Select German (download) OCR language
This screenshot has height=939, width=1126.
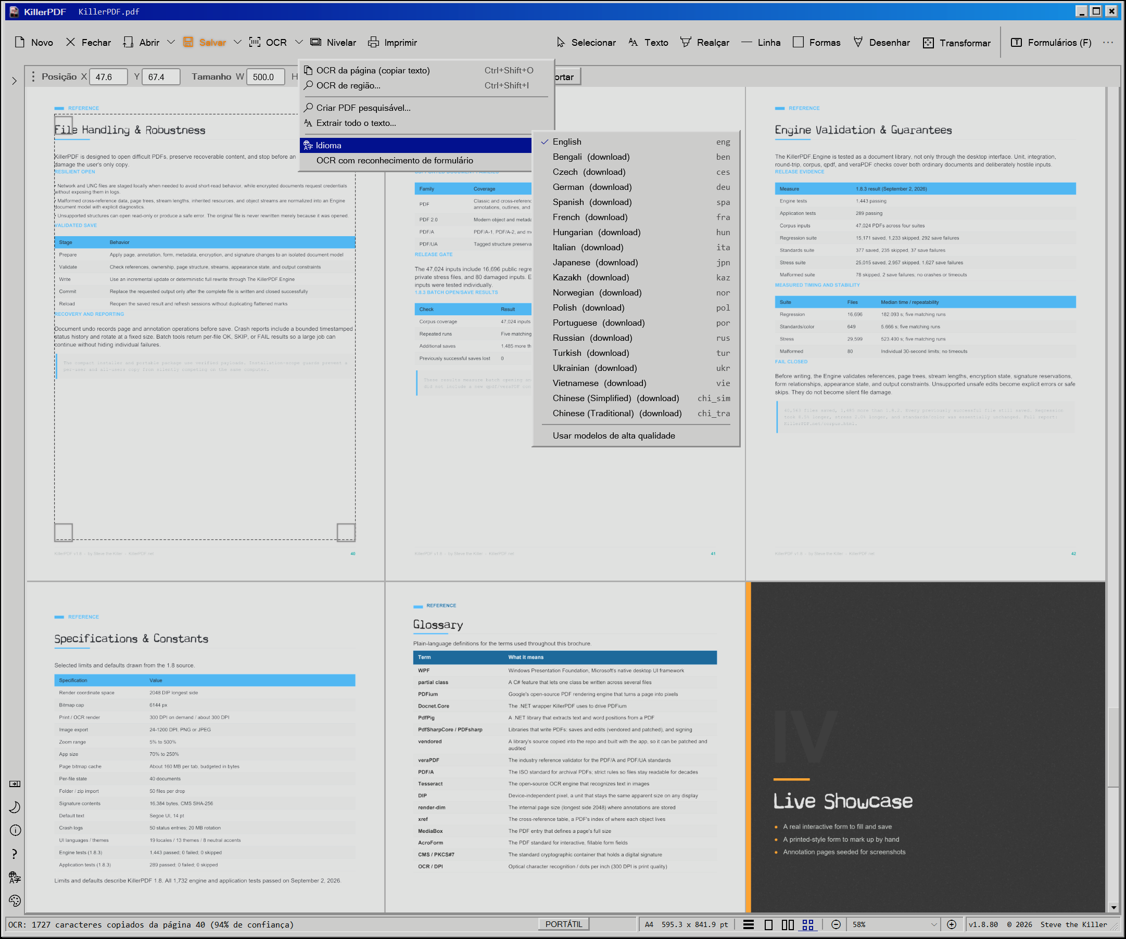coord(636,187)
